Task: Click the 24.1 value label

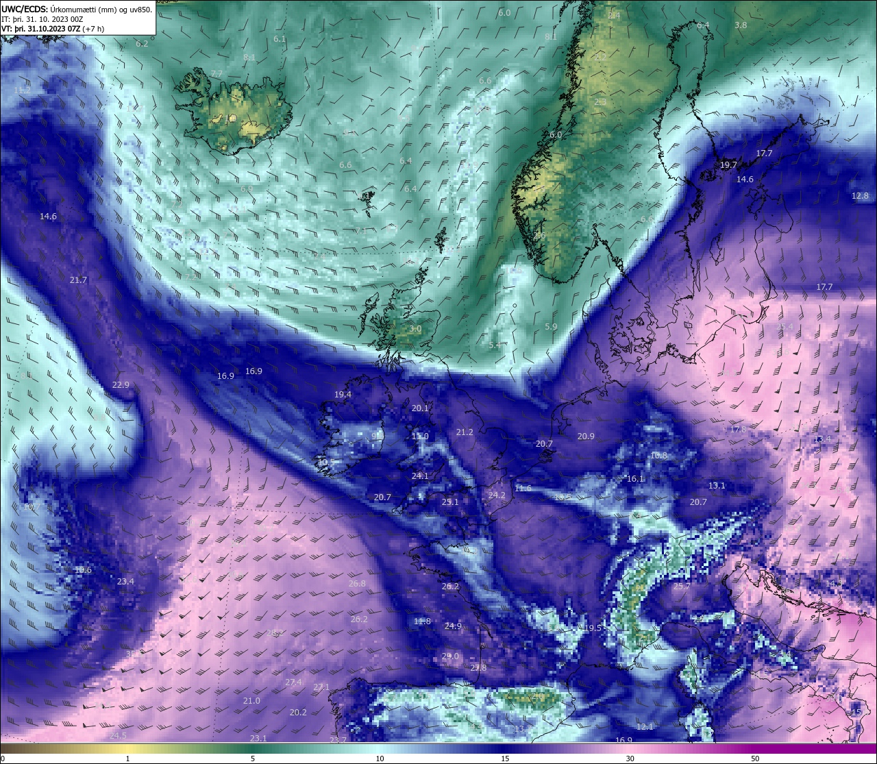Action: pos(420,476)
